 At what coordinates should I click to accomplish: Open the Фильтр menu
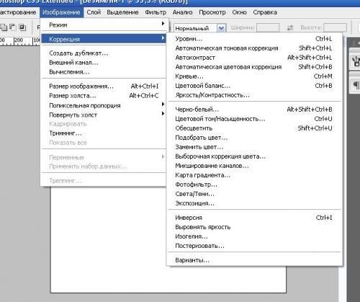coord(156,12)
